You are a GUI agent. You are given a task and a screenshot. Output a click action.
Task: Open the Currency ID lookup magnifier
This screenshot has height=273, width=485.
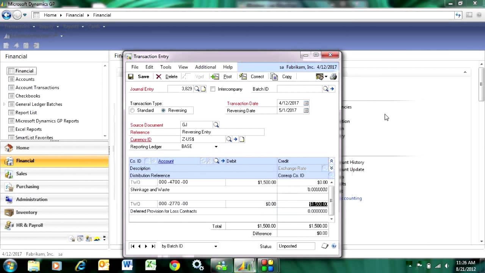[229, 139]
